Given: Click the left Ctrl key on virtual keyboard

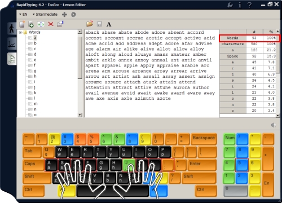Looking at the screenshot, I should click(x=33, y=191).
